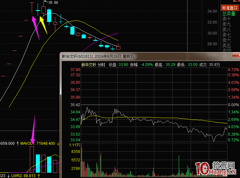Click the 33.04 intraday price label

point(75,140)
